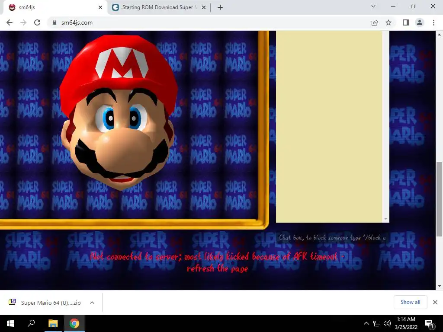Open network status tray icon
Screen dimensions: 443x332
pos(377,323)
